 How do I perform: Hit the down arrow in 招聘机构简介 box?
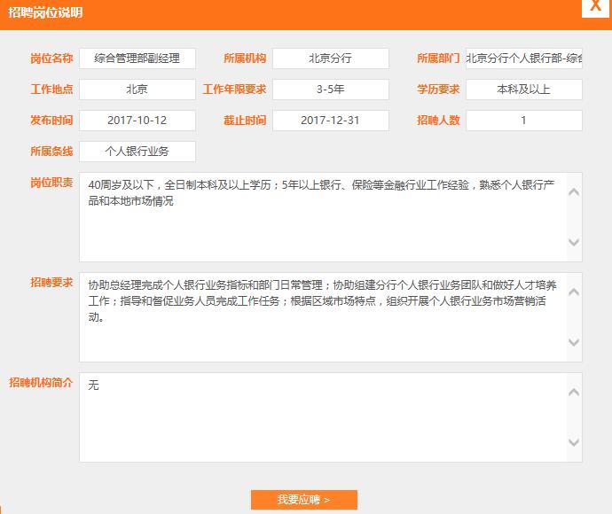click(574, 442)
